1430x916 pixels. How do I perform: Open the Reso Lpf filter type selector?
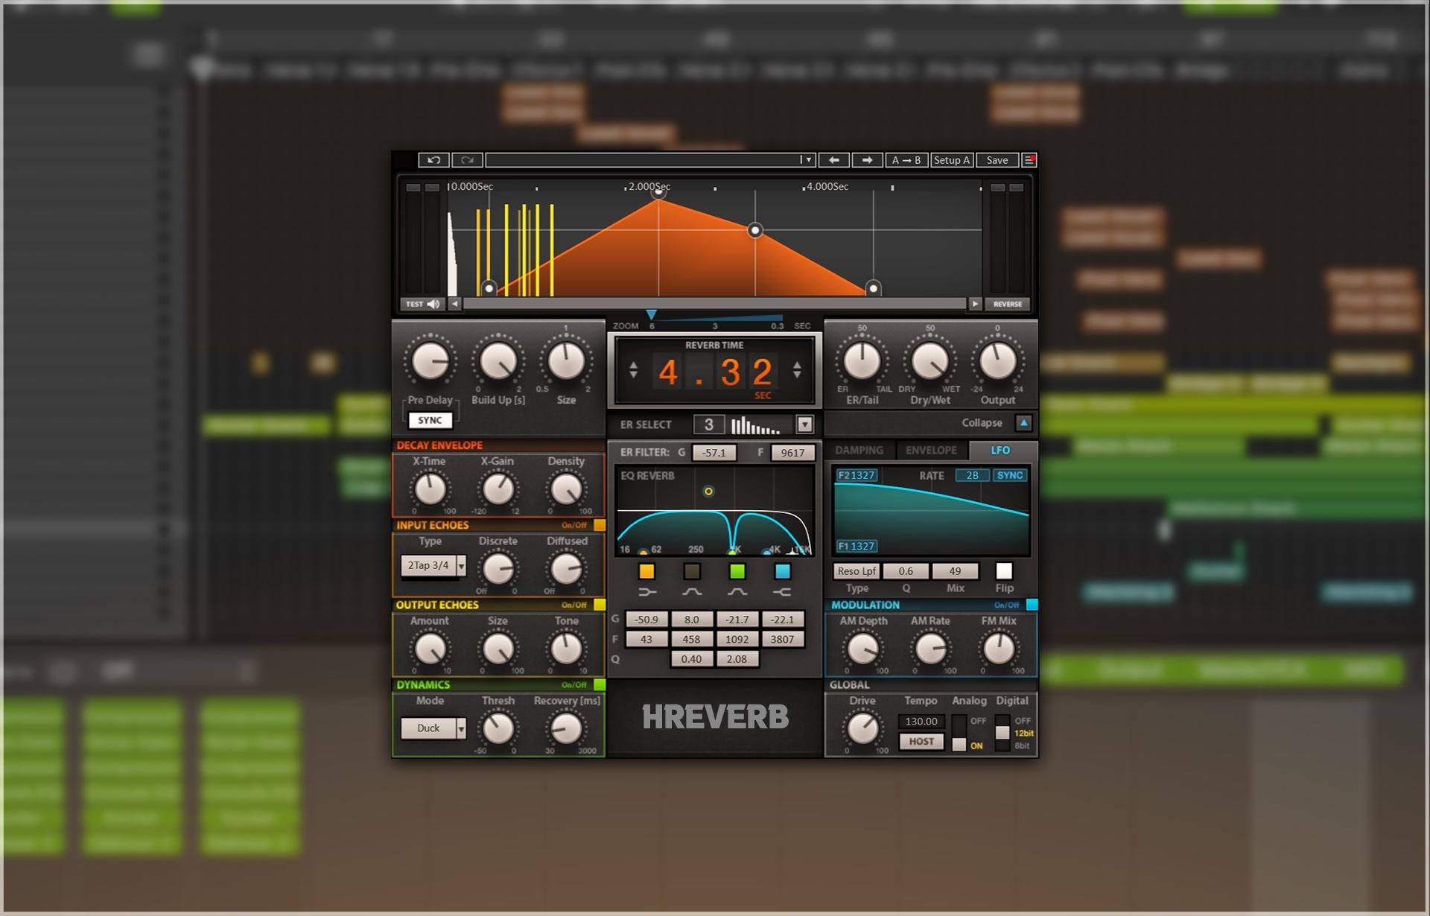click(857, 571)
